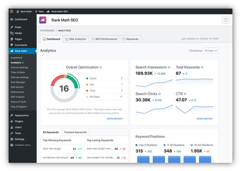The height and width of the screenshot is (171, 241).
Task: Click the Media icon in sidebar
Action: [12, 33]
